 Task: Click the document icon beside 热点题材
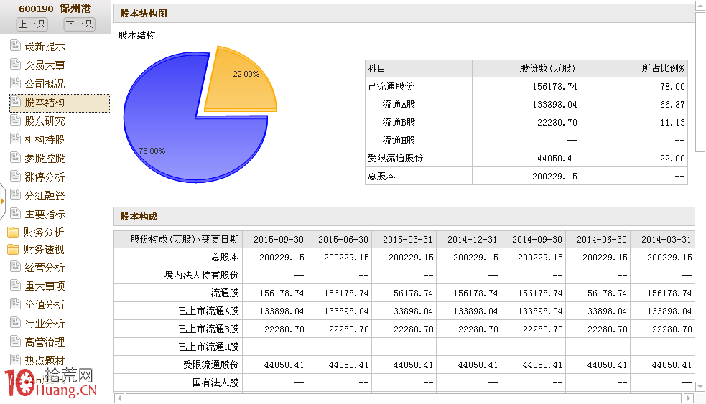[x=15, y=360]
